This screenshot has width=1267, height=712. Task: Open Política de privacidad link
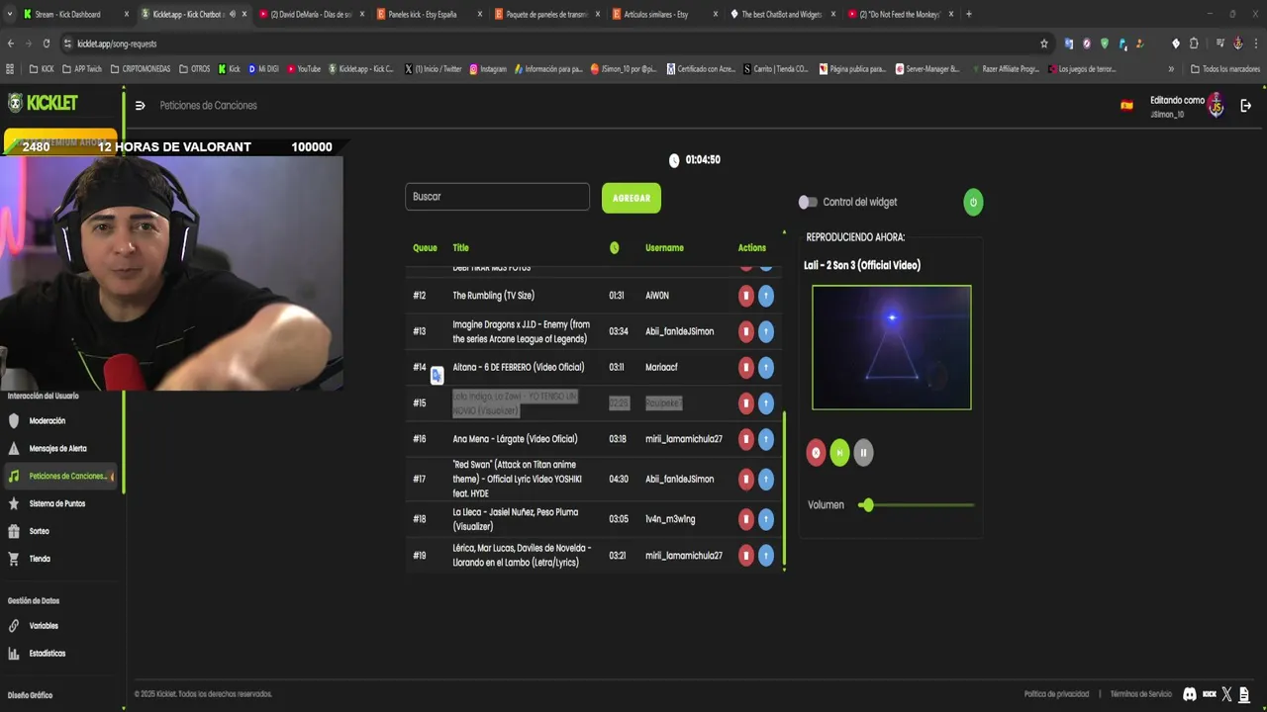pos(1056,694)
